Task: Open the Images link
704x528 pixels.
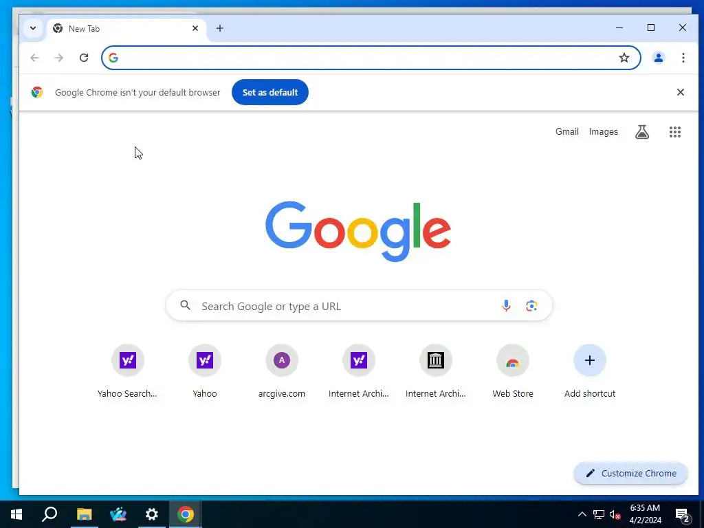Action: point(603,131)
